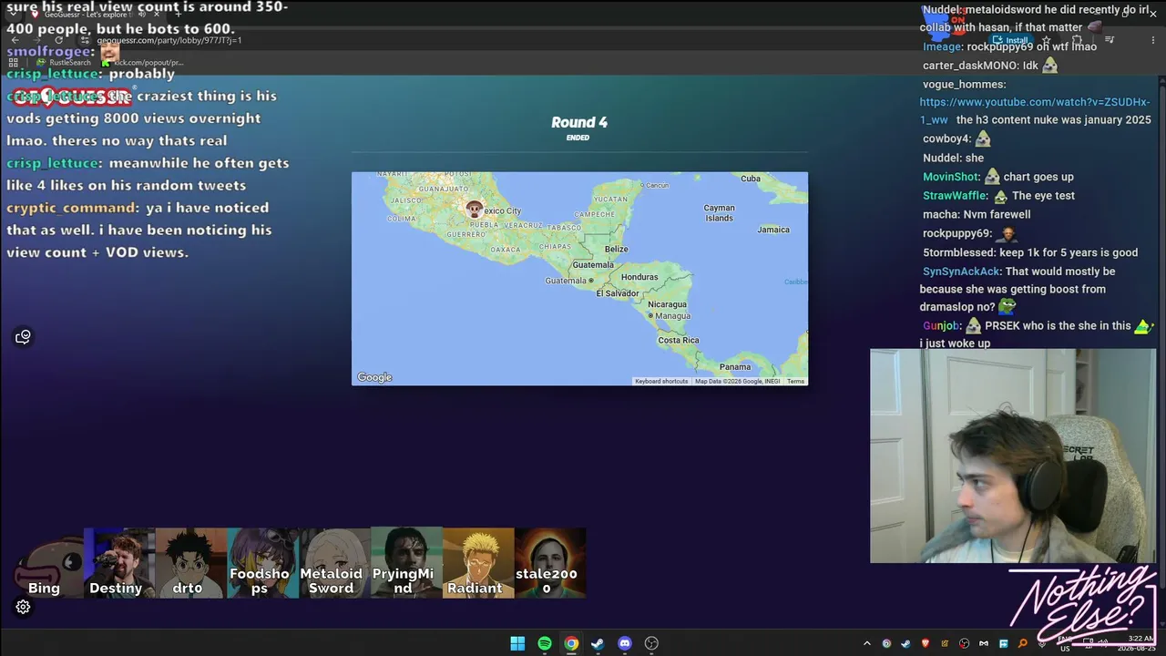This screenshot has height=656, width=1166.
Task: Select MetaloidSword's player avatar
Action: click(335, 563)
